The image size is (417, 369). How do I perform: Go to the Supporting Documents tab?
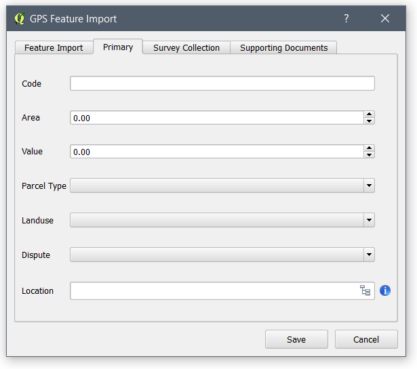coord(283,48)
